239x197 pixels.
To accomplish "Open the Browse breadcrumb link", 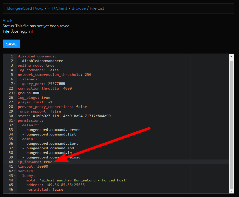I will [79, 8].
